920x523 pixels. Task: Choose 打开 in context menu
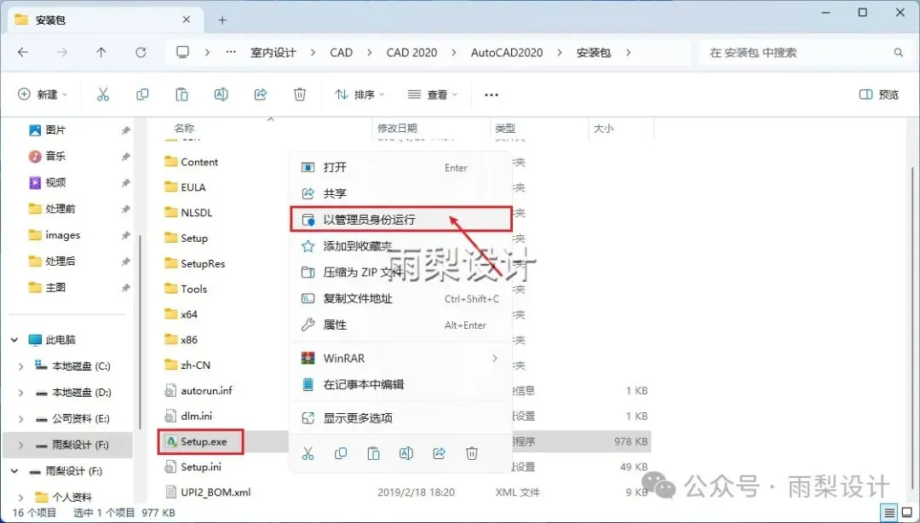401,167
